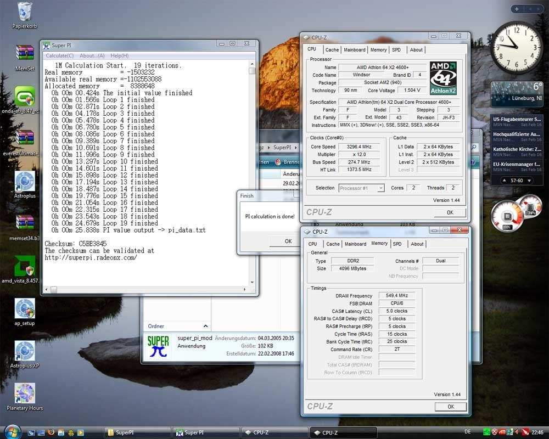Open the Windows Start orb
The image size is (549, 439).
click(x=12, y=432)
